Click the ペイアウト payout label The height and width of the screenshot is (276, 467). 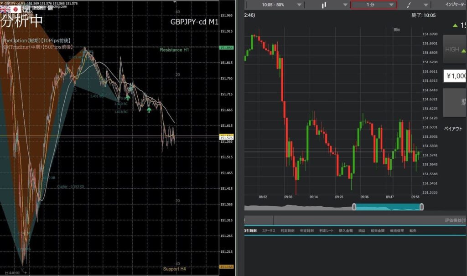coord(453,129)
